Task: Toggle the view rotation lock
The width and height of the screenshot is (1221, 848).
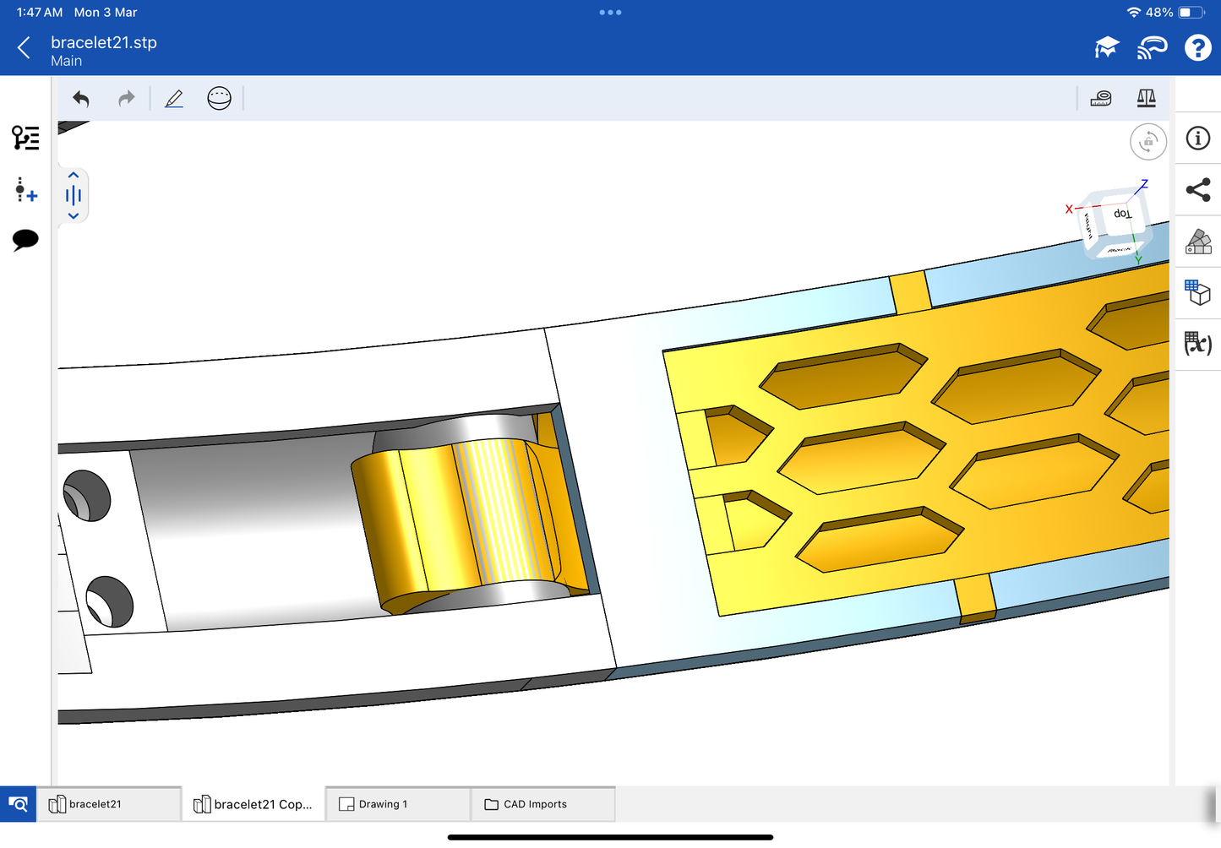Action: click(x=1147, y=142)
